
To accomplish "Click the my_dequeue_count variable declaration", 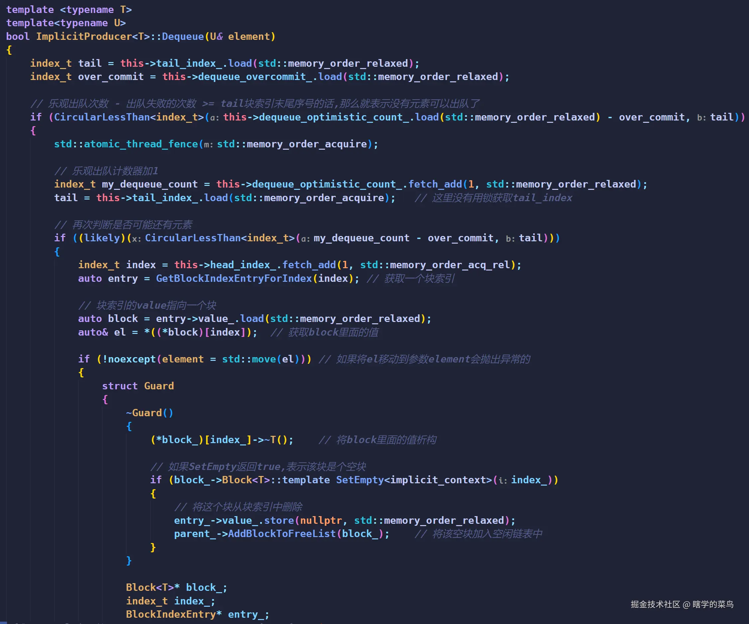I will point(150,185).
